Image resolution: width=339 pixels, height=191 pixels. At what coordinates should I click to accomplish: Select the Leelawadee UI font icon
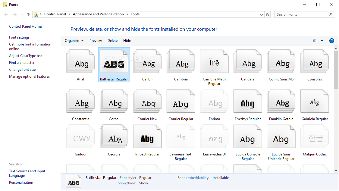click(214, 136)
